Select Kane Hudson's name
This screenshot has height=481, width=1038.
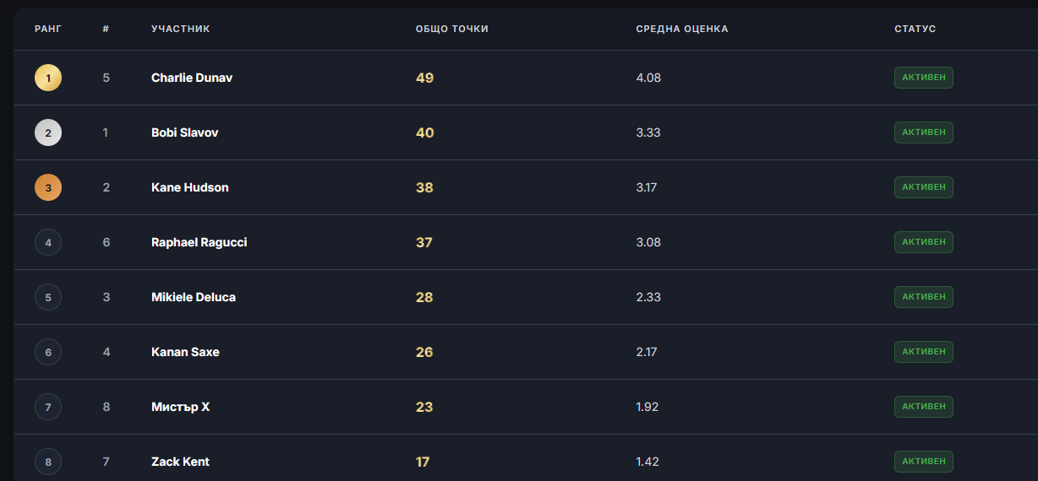[x=190, y=187]
